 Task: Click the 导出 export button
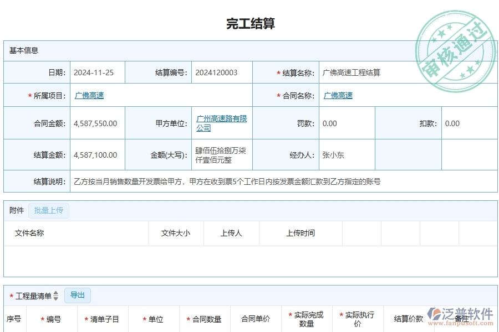coord(78,295)
